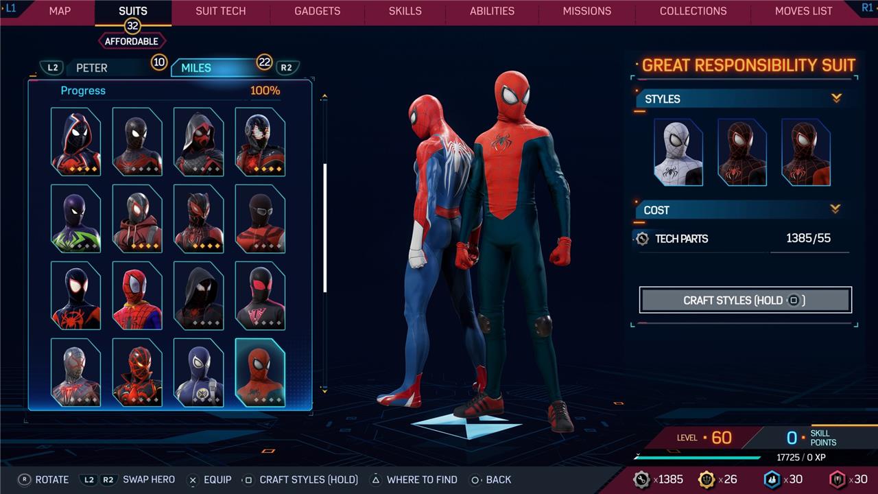Click the Tech Parts gear icon
This screenshot has height=494, width=878.
[642, 239]
